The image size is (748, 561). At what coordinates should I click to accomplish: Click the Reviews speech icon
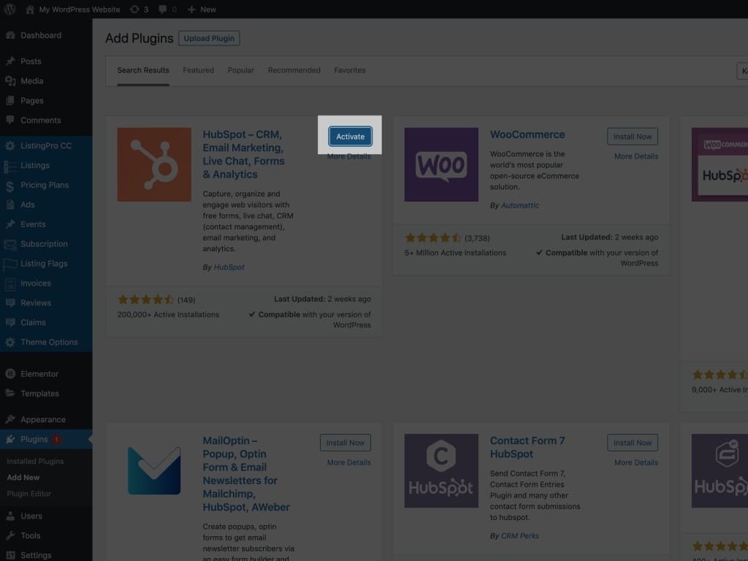(x=10, y=303)
